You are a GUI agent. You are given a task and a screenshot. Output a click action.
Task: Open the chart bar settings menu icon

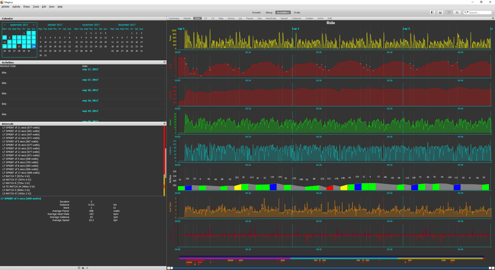[493, 18]
